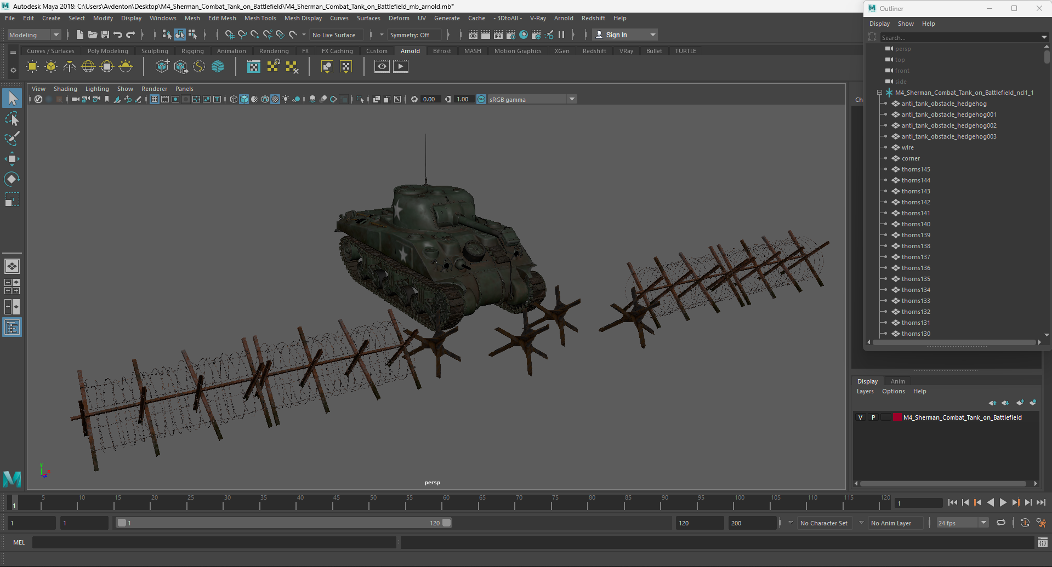The width and height of the screenshot is (1052, 567).
Task: Select the arrow Select tool
Action: click(x=12, y=99)
